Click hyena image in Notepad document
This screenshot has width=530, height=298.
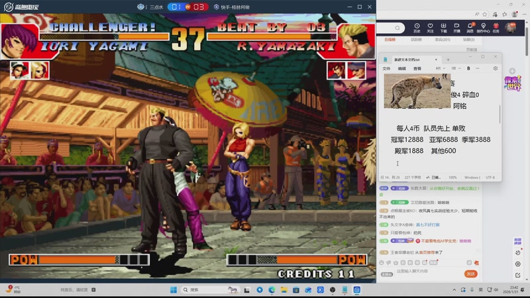tap(417, 91)
